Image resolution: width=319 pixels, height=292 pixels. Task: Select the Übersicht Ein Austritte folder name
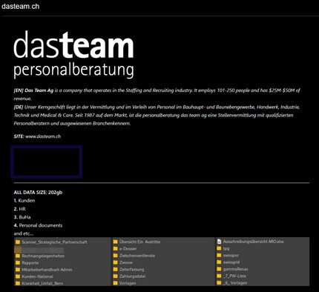point(139,242)
